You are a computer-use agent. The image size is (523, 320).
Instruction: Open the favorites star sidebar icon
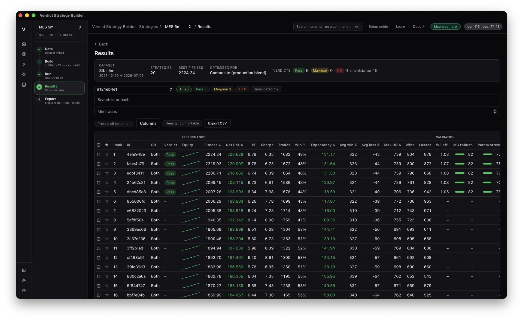[24, 74]
